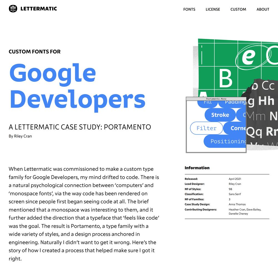Click 'Heather Cran, Dave Bailey,' contributor names
This screenshot has width=278, height=278.
coord(245,209)
